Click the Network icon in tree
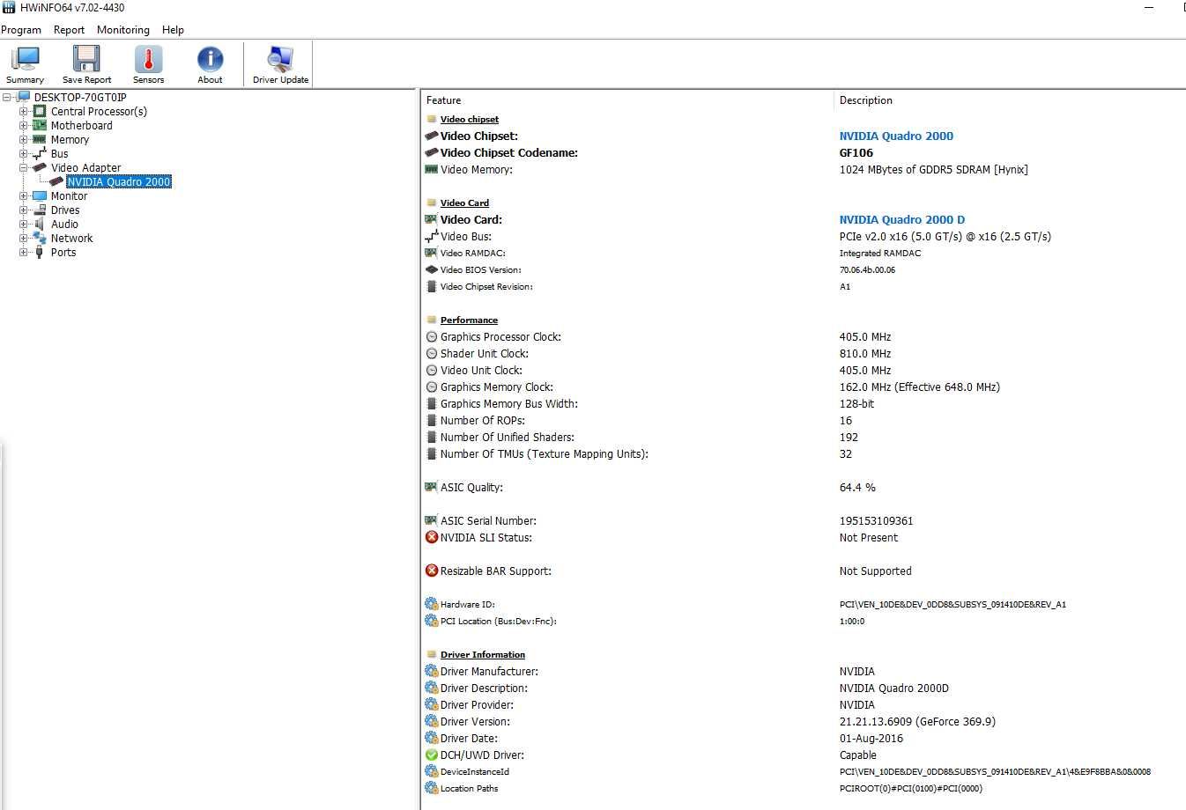1186x810 pixels. 40,239
